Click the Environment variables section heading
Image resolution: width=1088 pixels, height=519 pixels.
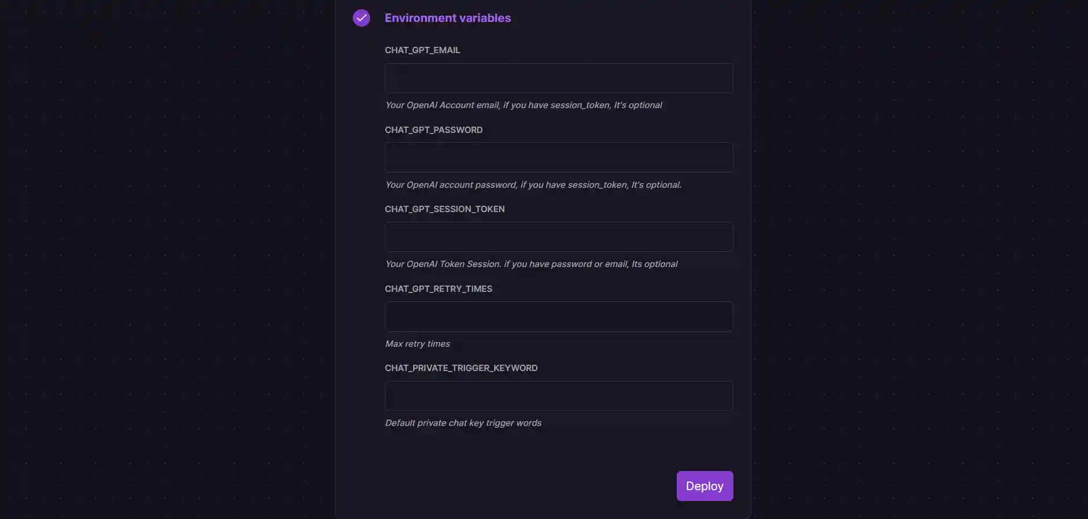[448, 18]
